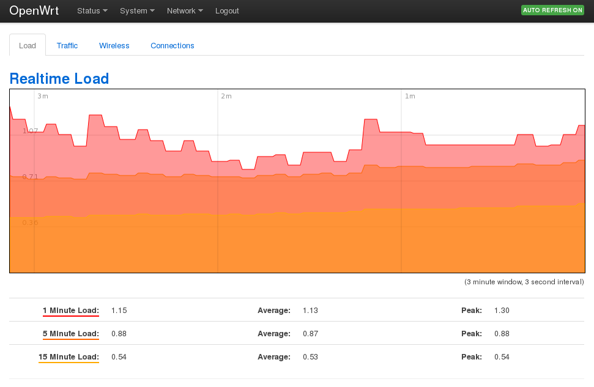Image resolution: width=594 pixels, height=387 pixels.
Task: Click the 15 minute load value 0.54
Action: 119,356
